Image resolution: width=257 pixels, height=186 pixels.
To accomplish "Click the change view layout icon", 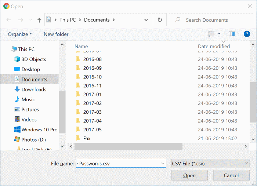I will pyautogui.click(x=211, y=34).
